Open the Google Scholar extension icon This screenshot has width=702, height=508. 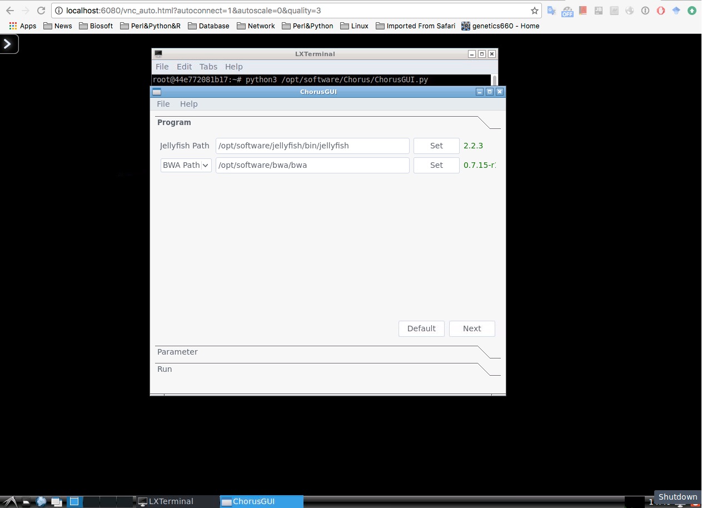coord(676,11)
